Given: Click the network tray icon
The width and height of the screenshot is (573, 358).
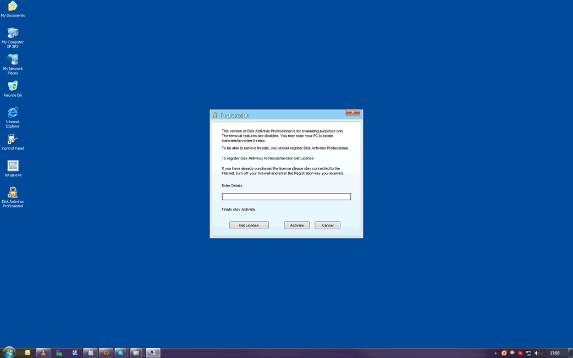Looking at the screenshot, I should [528, 353].
